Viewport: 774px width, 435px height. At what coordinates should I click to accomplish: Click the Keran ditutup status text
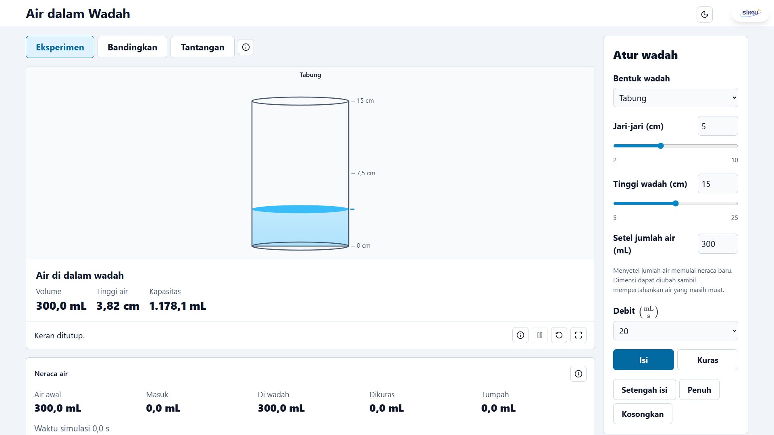(59, 336)
